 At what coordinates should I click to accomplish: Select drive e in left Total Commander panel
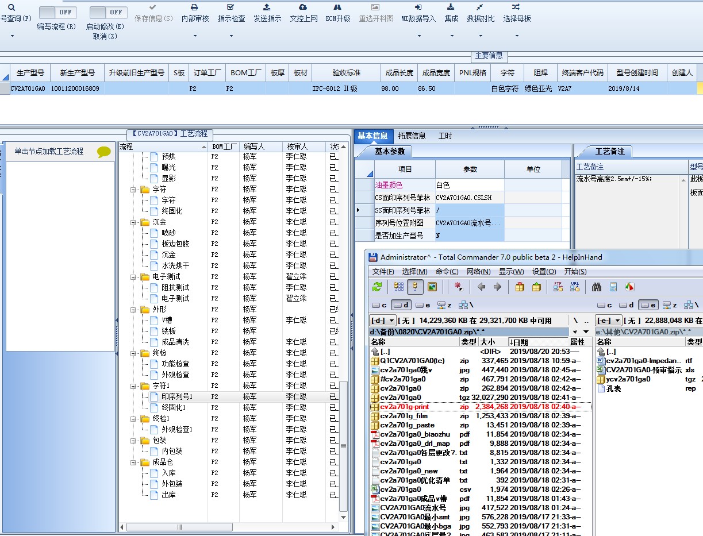[x=422, y=305]
